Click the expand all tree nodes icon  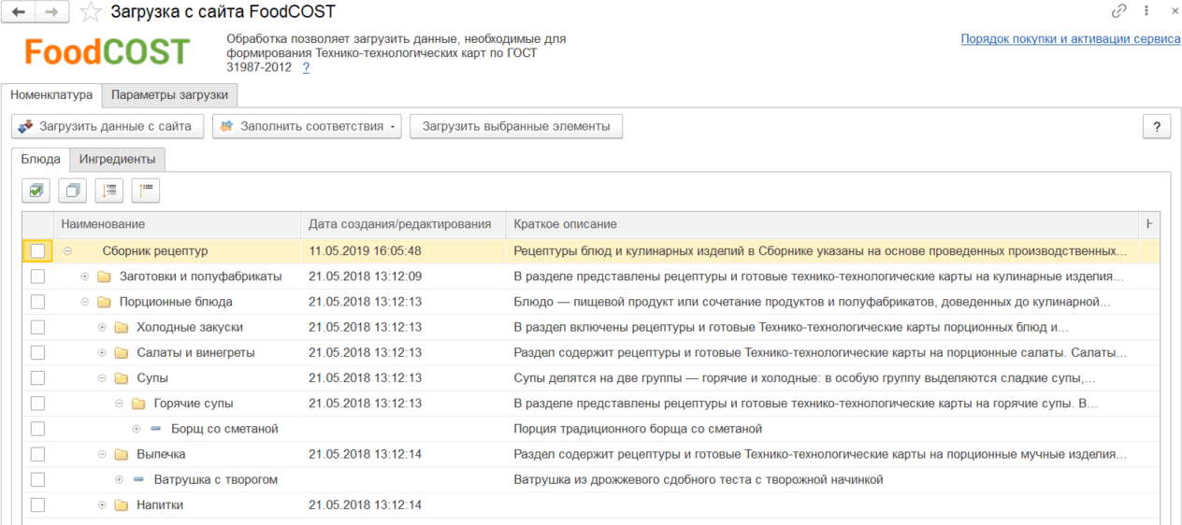tap(108, 191)
